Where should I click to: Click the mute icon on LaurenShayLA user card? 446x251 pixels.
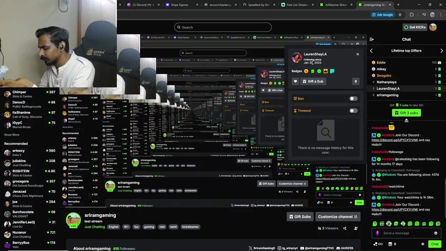pos(355,81)
